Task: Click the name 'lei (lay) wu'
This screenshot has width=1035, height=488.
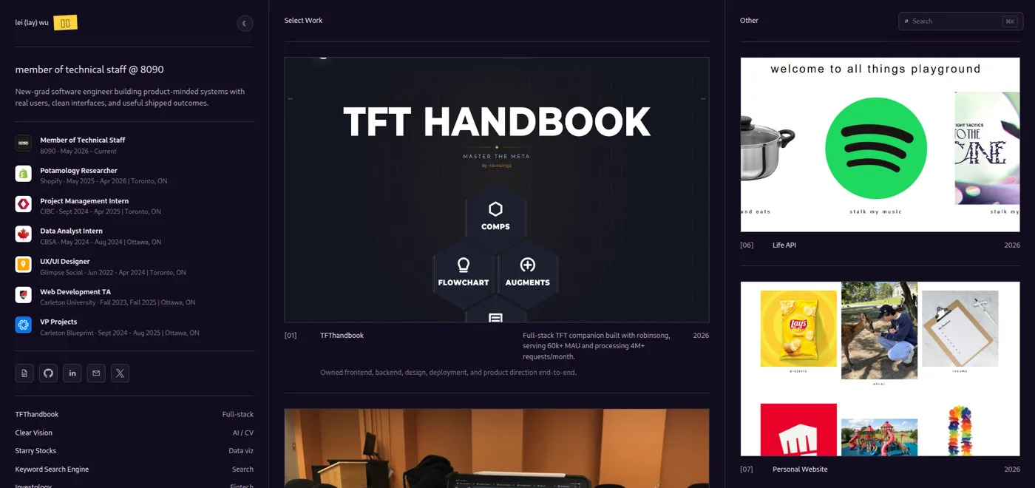Action: (x=32, y=23)
